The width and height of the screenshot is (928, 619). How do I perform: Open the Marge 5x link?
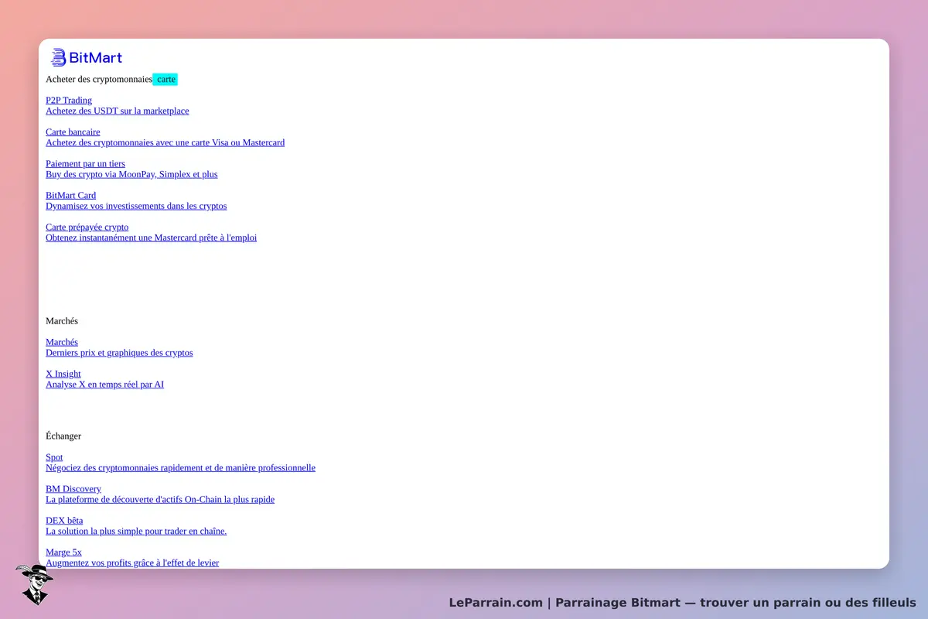click(63, 553)
